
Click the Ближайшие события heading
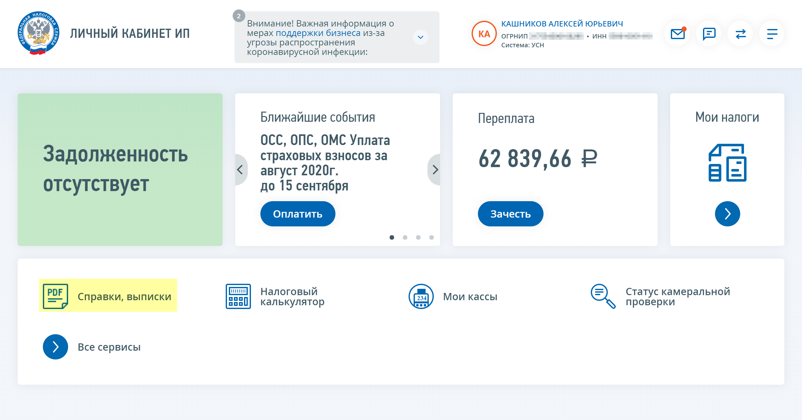[x=318, y=117]
